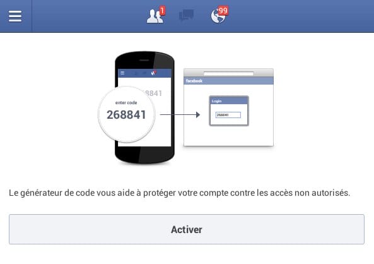Screen dimensions: 374x264
Task: Open the hamburger menu
Action: (x=15, y=16)
